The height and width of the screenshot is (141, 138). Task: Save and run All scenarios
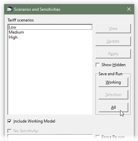pos(113,107)
